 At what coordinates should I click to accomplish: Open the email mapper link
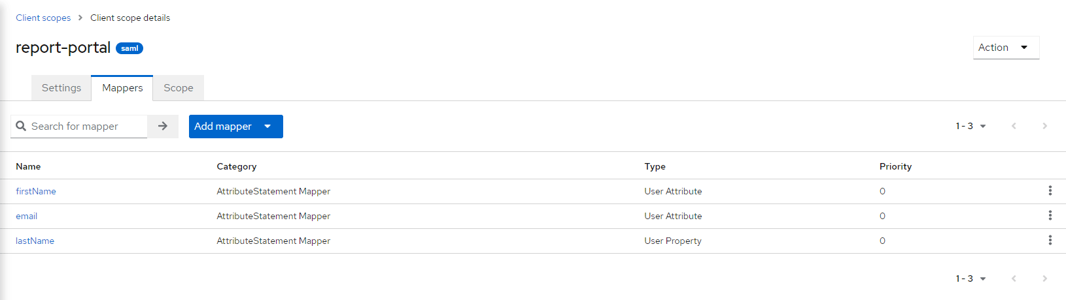pos(27,216)
